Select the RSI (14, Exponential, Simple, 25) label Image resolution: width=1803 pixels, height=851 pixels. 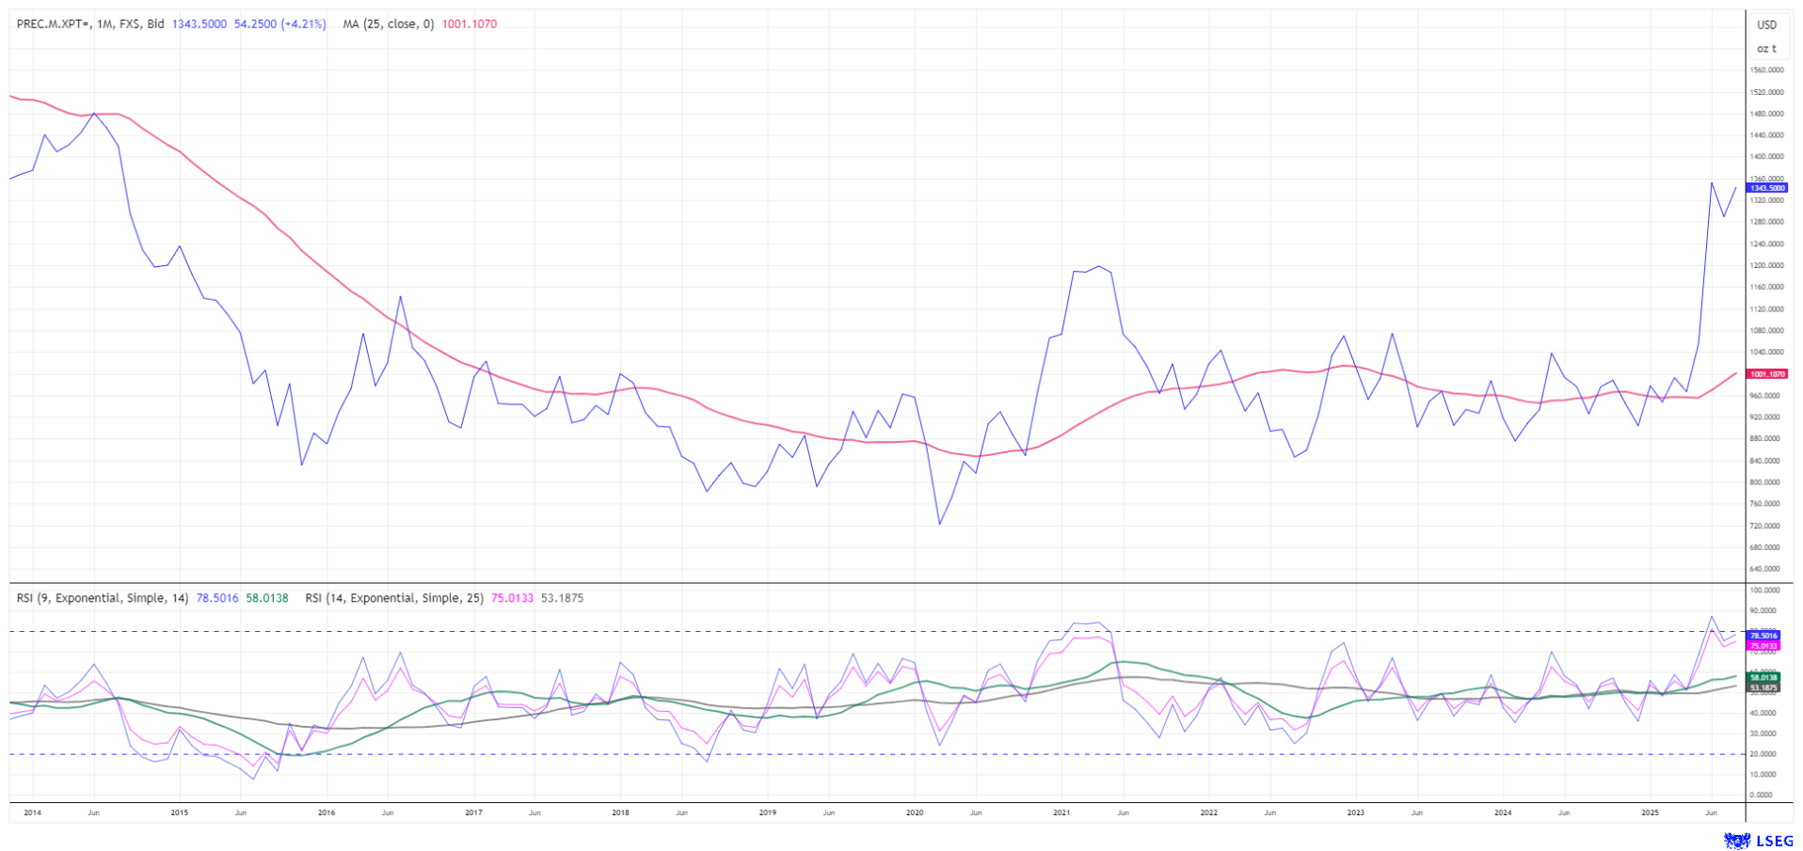pos(394,598)
